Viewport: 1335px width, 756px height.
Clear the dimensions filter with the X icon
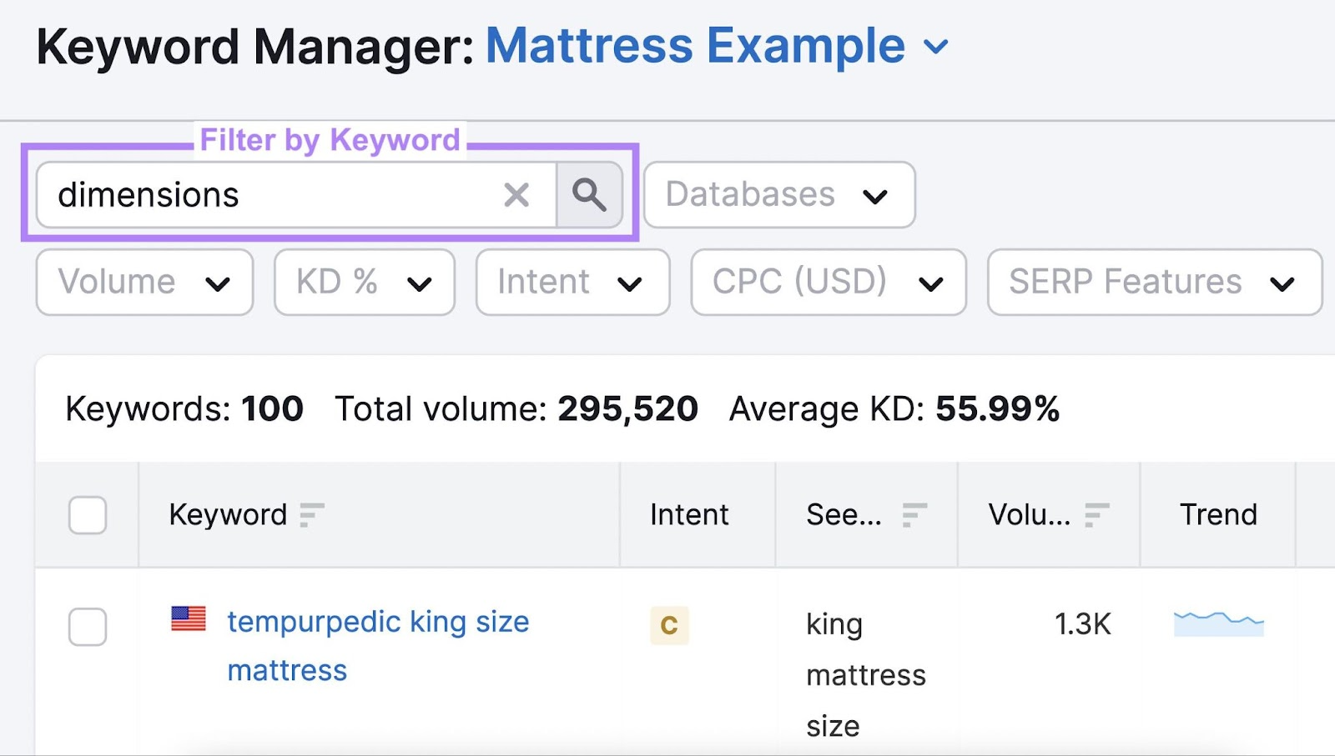click(x=517, y=195)
